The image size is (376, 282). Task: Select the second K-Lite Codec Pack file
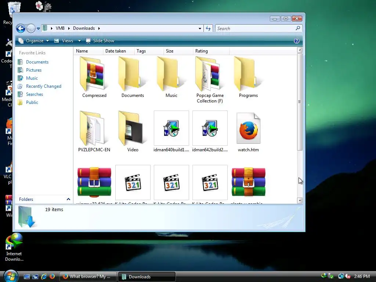click(x=171, y=184)
